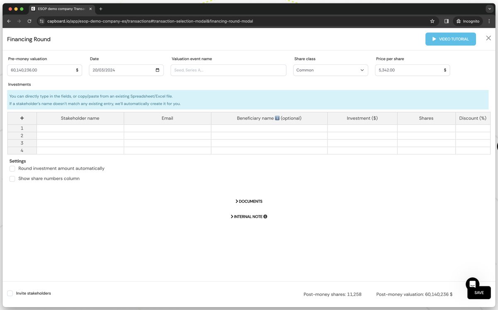Toggle the Invite stakeholders checkbox
Viewport: 498px width, 310px height.
pyautogui.click(x=10, y=293)
